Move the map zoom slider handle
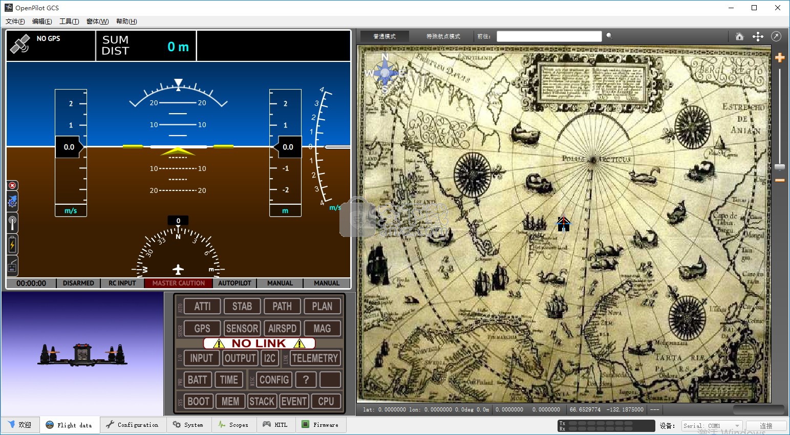The image size is (790, 435). tap(780, 167)
